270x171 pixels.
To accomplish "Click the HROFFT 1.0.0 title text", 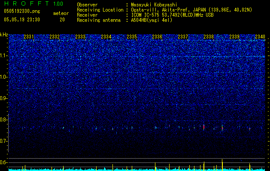I will 33,3.
